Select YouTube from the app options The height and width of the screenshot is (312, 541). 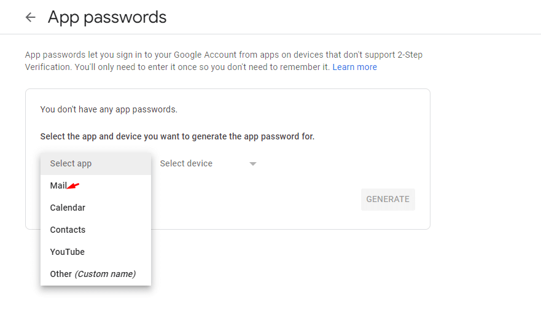coord(68,252)
